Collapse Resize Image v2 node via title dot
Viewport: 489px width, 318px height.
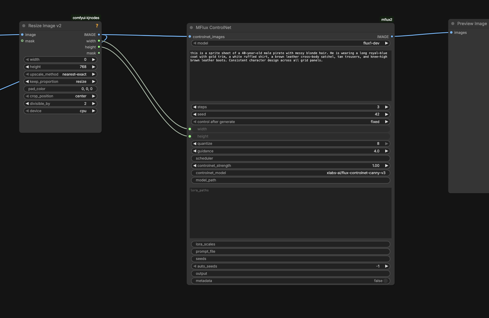point(24,26)
